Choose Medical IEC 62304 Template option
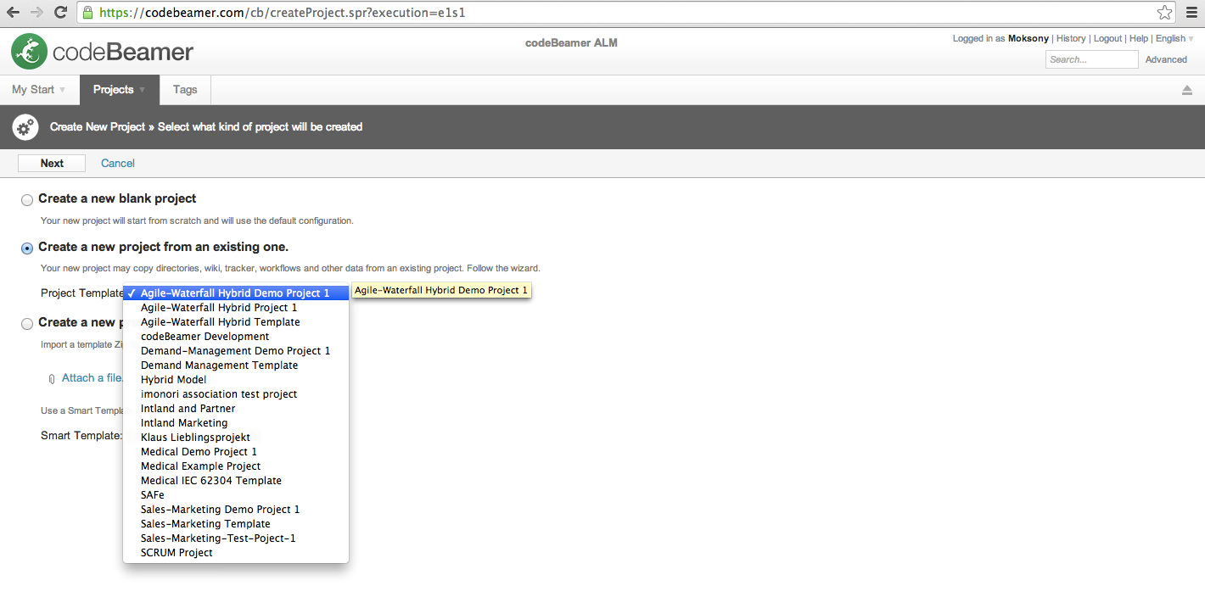This screenshot has width=1205, height=597. (x=236, y=481)
